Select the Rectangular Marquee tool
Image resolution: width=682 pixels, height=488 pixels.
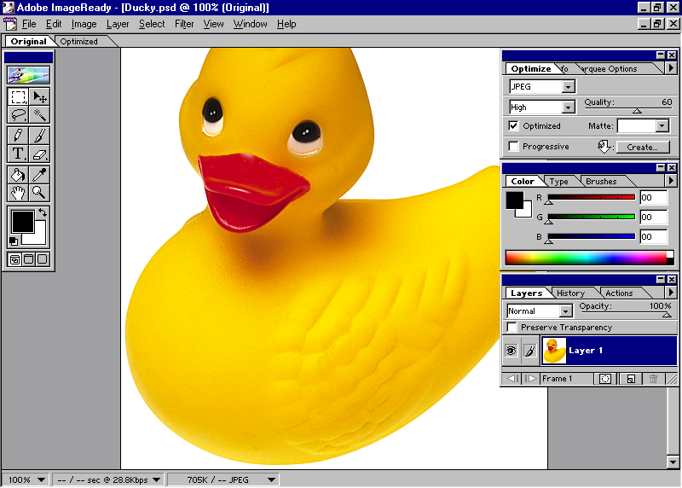click(x=19, y=96)
